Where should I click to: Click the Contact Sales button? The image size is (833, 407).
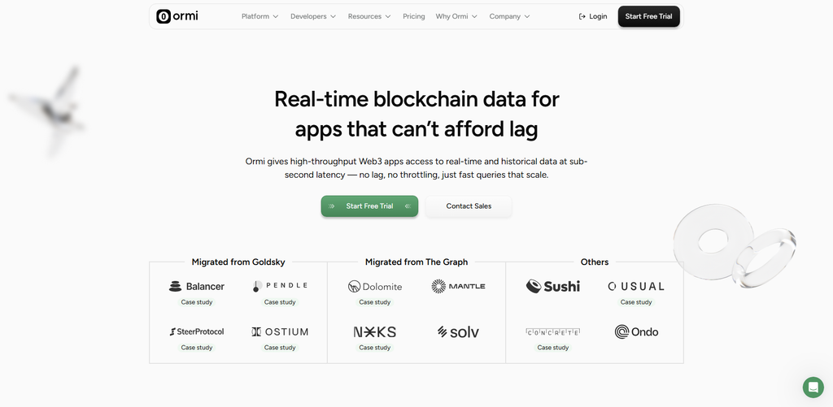469,206
